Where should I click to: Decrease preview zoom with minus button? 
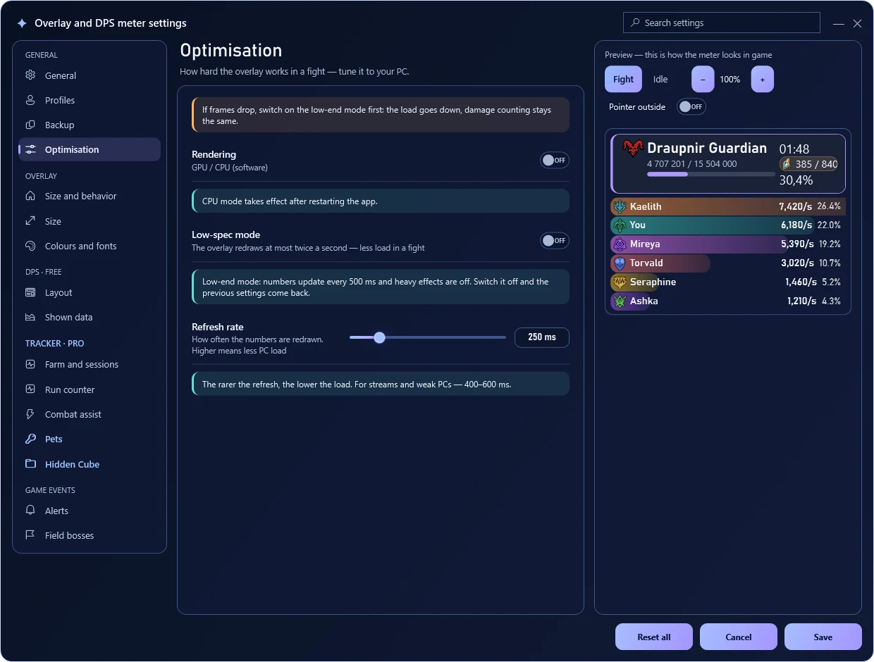click(703, 80)
